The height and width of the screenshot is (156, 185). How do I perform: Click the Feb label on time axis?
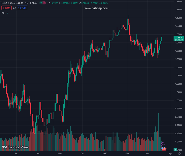pos(127,154)
